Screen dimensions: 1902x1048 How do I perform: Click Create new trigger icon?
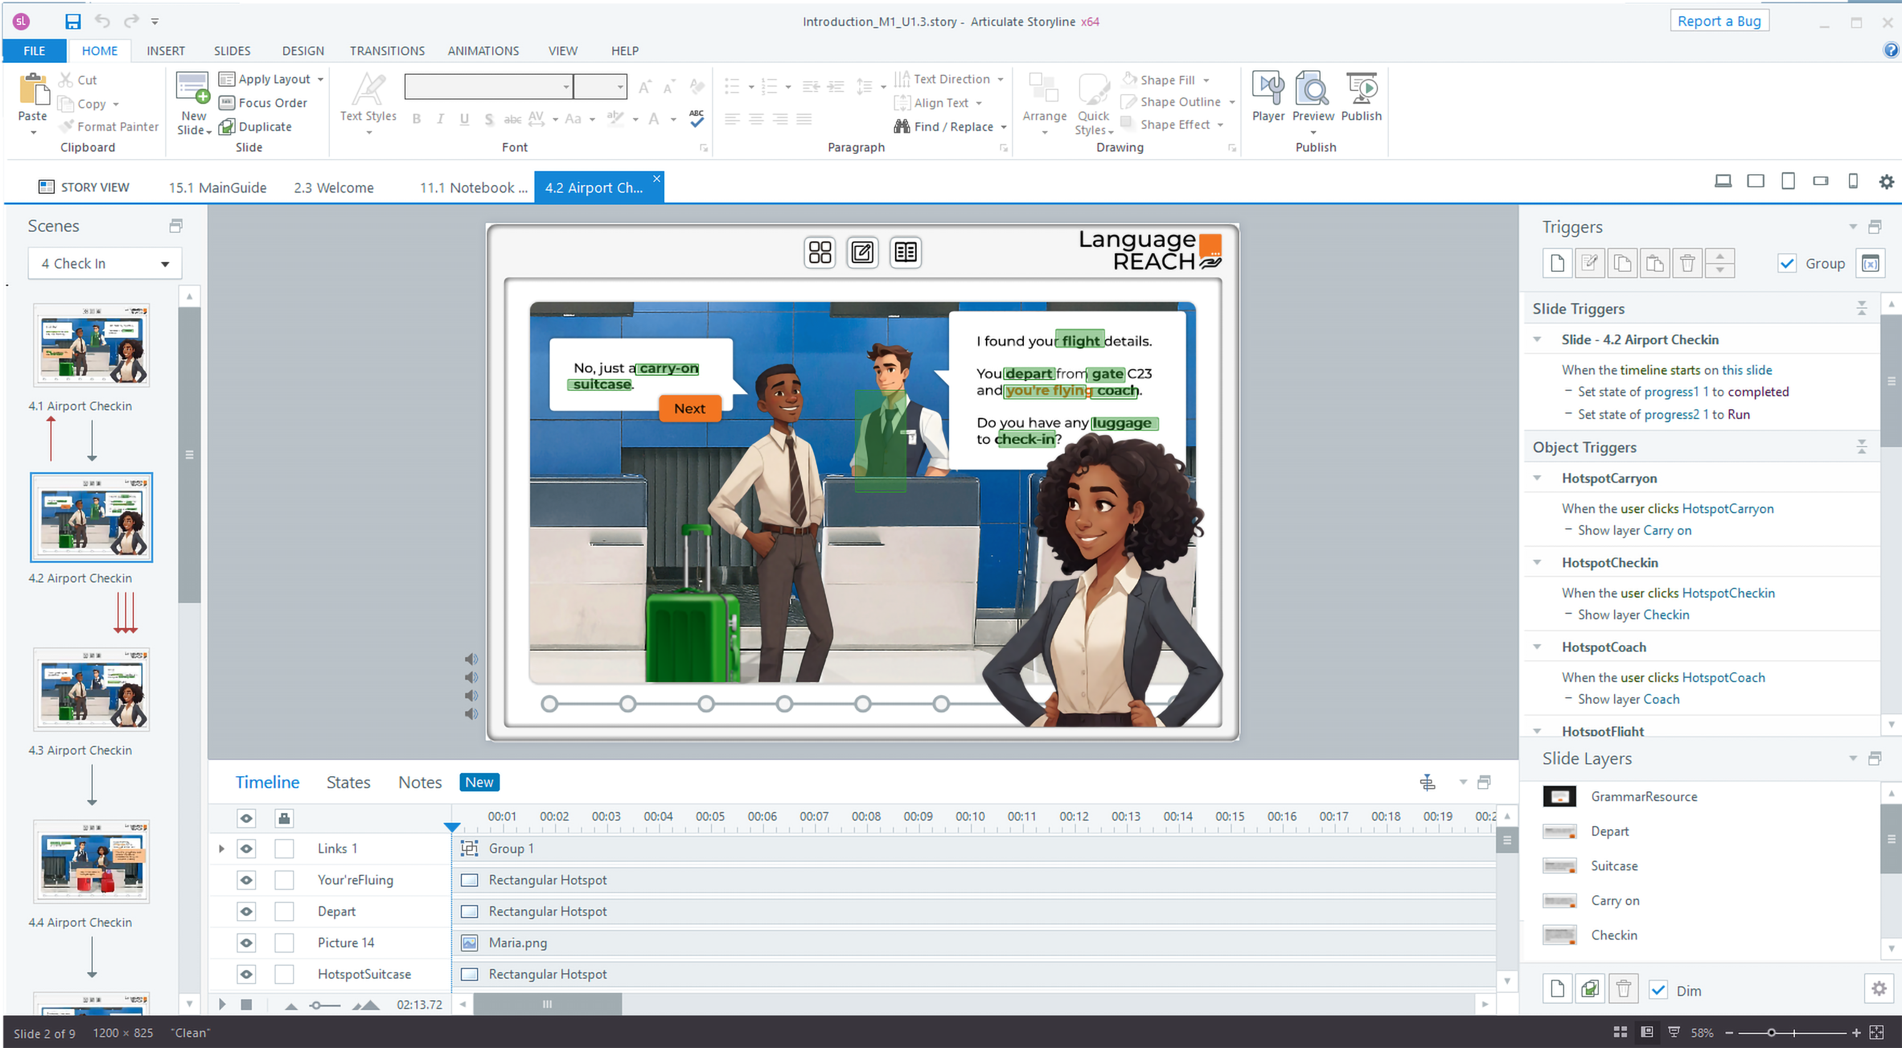tap(1557, 264)
